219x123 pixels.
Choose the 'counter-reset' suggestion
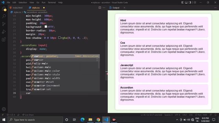click(65, 82)
